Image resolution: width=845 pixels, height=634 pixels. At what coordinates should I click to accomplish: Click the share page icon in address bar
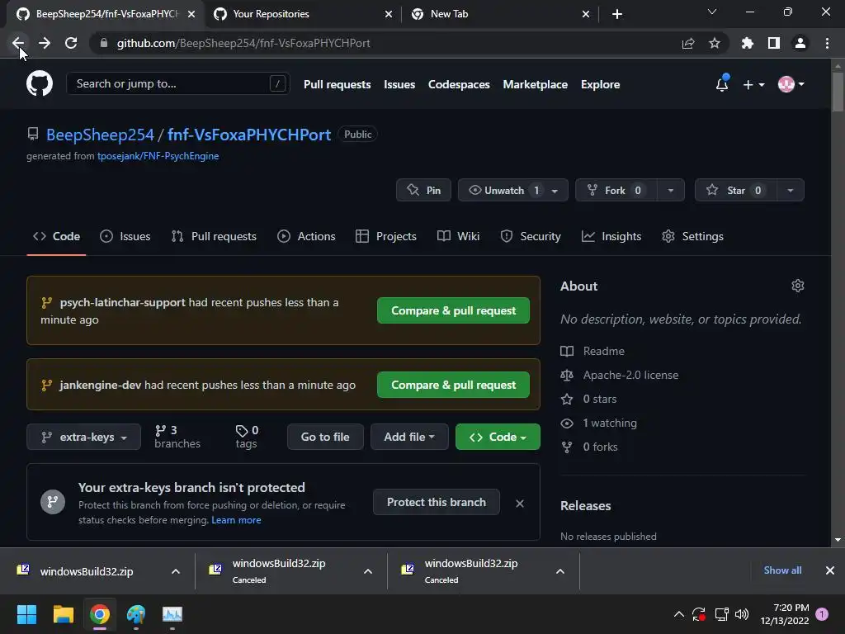tap(688, 43)
